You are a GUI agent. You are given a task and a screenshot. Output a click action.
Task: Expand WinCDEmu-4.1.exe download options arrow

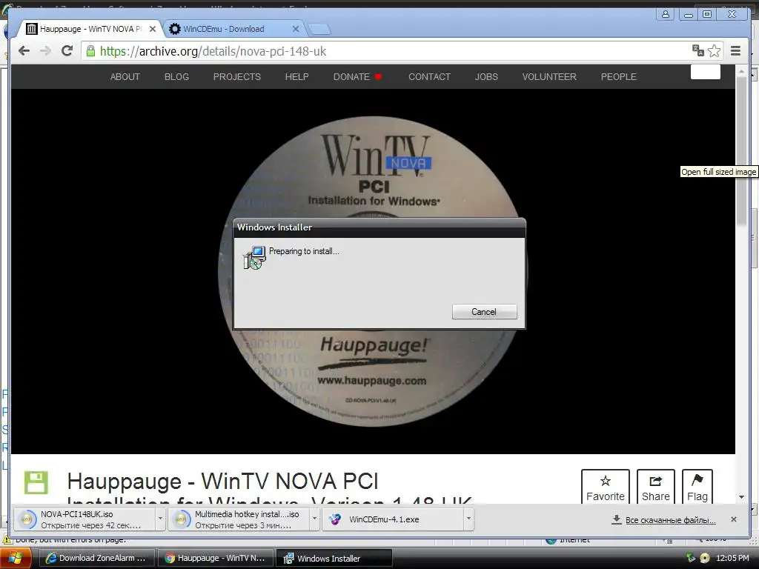[x=468, y=519]
